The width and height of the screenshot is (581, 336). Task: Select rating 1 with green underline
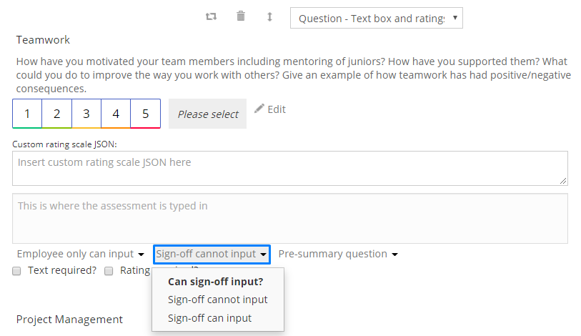27,114
